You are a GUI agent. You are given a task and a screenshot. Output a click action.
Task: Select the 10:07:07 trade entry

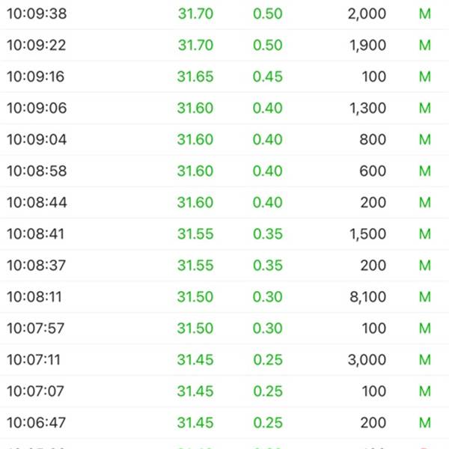point(224,391)
